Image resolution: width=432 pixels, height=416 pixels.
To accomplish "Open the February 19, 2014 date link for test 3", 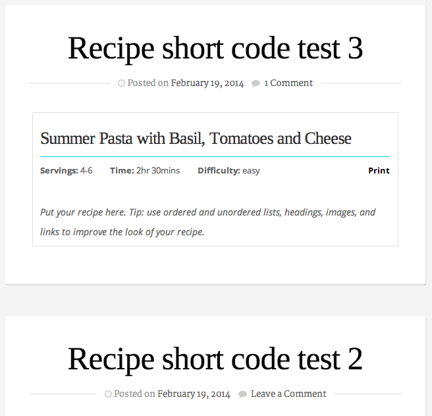I will click(207, 83).
